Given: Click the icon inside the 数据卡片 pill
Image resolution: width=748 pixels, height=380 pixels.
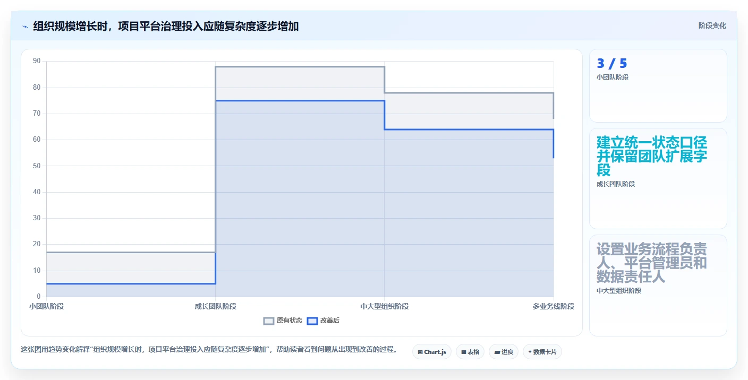Looking at the screenshot, I should pyautogui.click(x=530, y=352).
